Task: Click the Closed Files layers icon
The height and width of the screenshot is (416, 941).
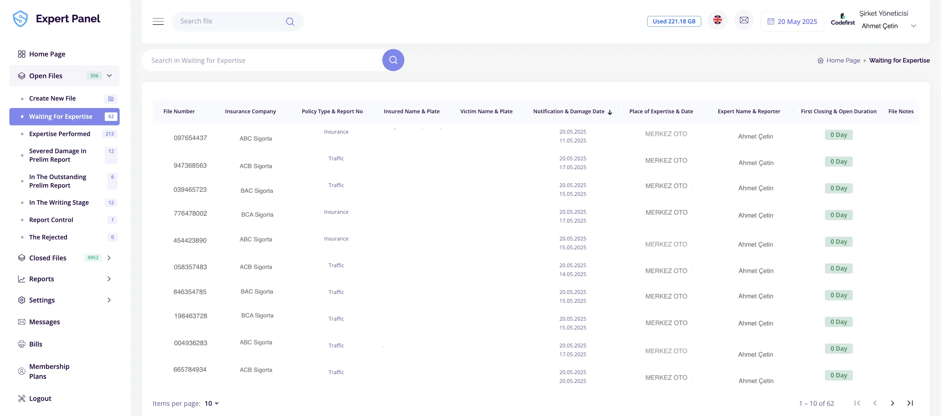Action: (x=21, y=258)
